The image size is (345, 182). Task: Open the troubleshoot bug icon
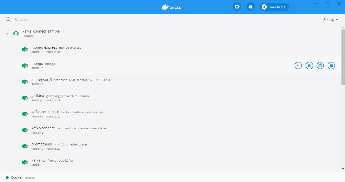click(x=251, y=7)
